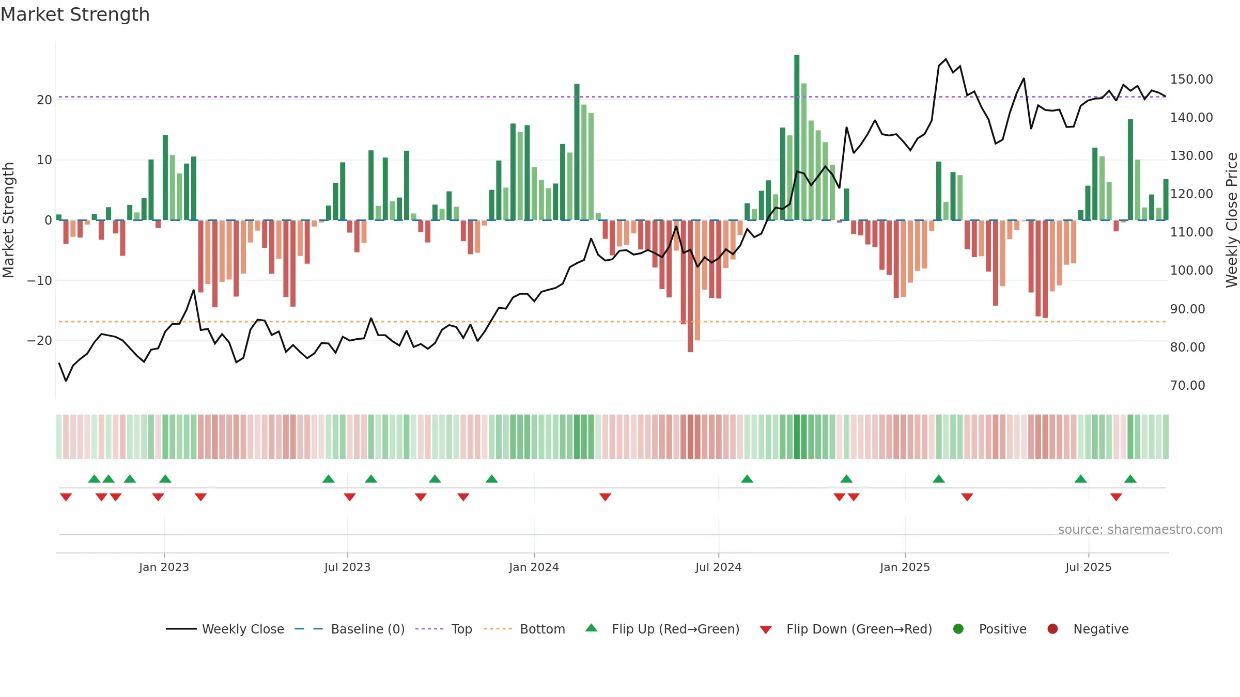Click the Jan 2024 axis label
The width and height of the screenshot is (1240, 697).
[x=534, y=567]
